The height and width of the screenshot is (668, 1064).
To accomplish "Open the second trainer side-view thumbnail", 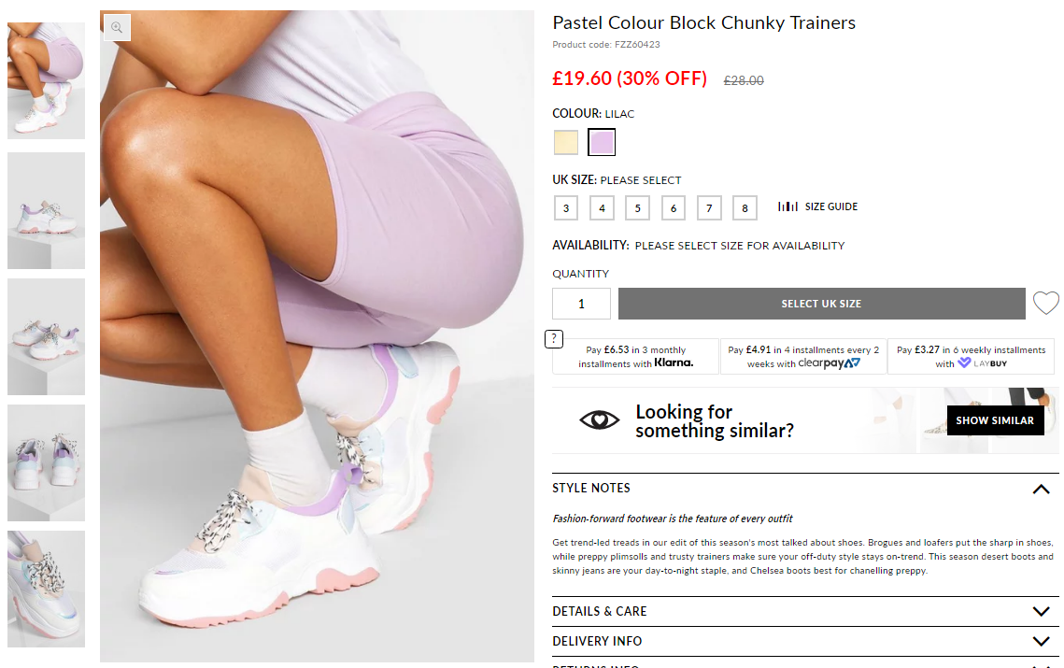I will pos(46,210).
